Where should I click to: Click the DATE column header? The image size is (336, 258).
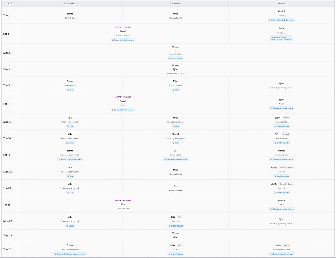click(x=9, y=3)
